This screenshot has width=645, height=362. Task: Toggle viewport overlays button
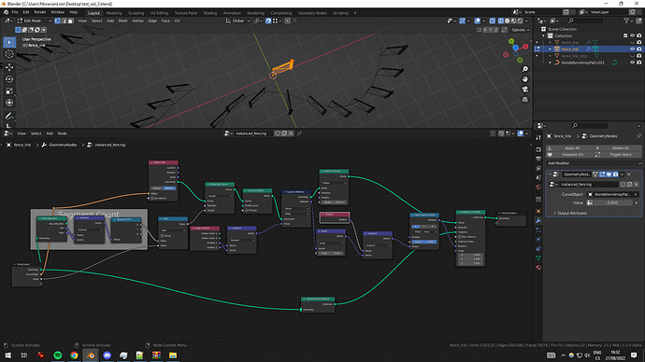click(x=477, y=21)
